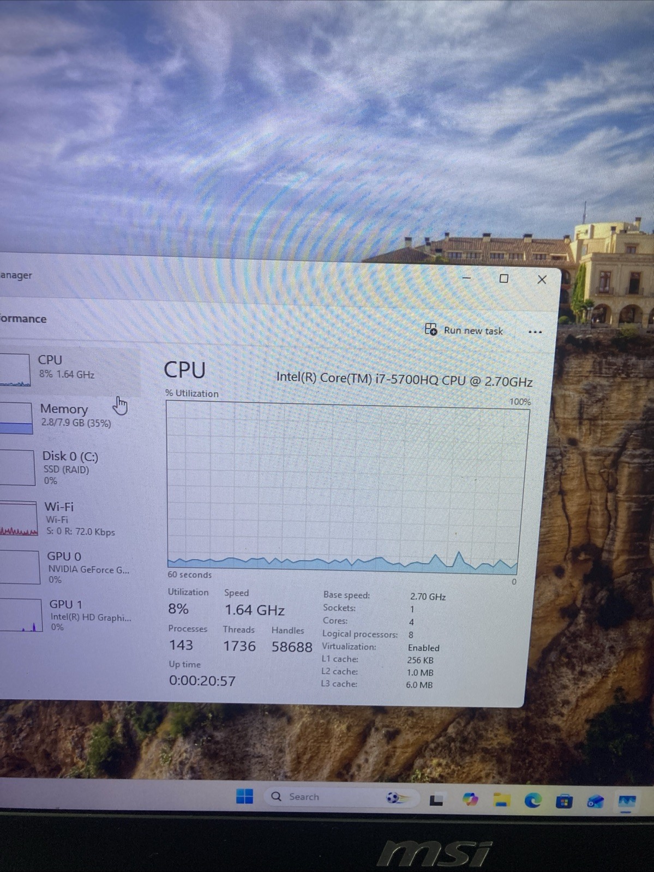Click the Virtualization Enabled value

point(423,648)
